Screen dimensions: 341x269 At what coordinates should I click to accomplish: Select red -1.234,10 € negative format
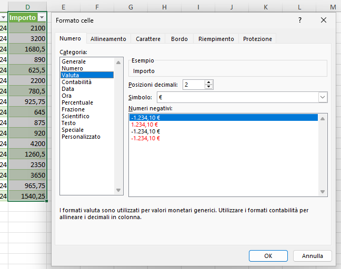coord(145,138)
